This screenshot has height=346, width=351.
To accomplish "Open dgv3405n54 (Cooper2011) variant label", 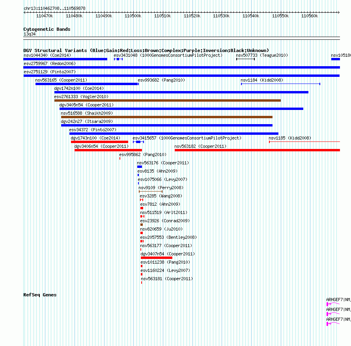I will 86,105.
